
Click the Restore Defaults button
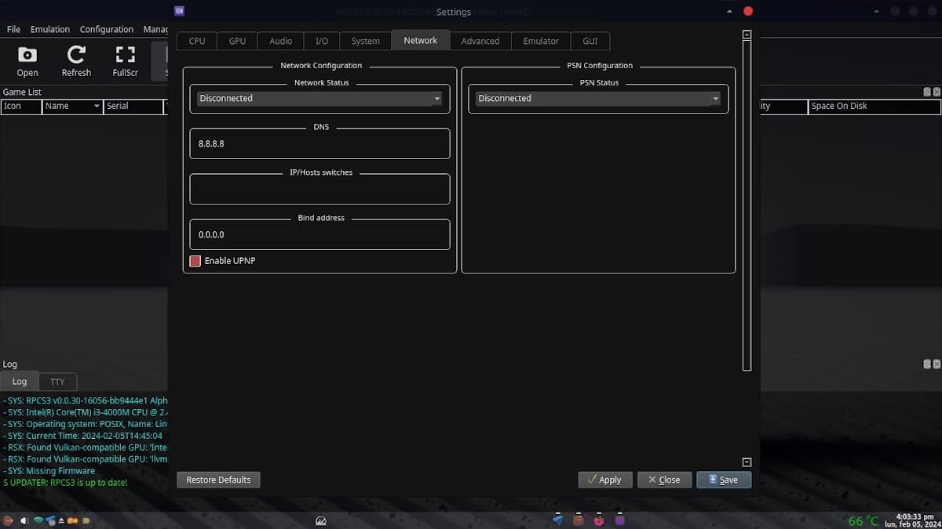pos(218,480)
